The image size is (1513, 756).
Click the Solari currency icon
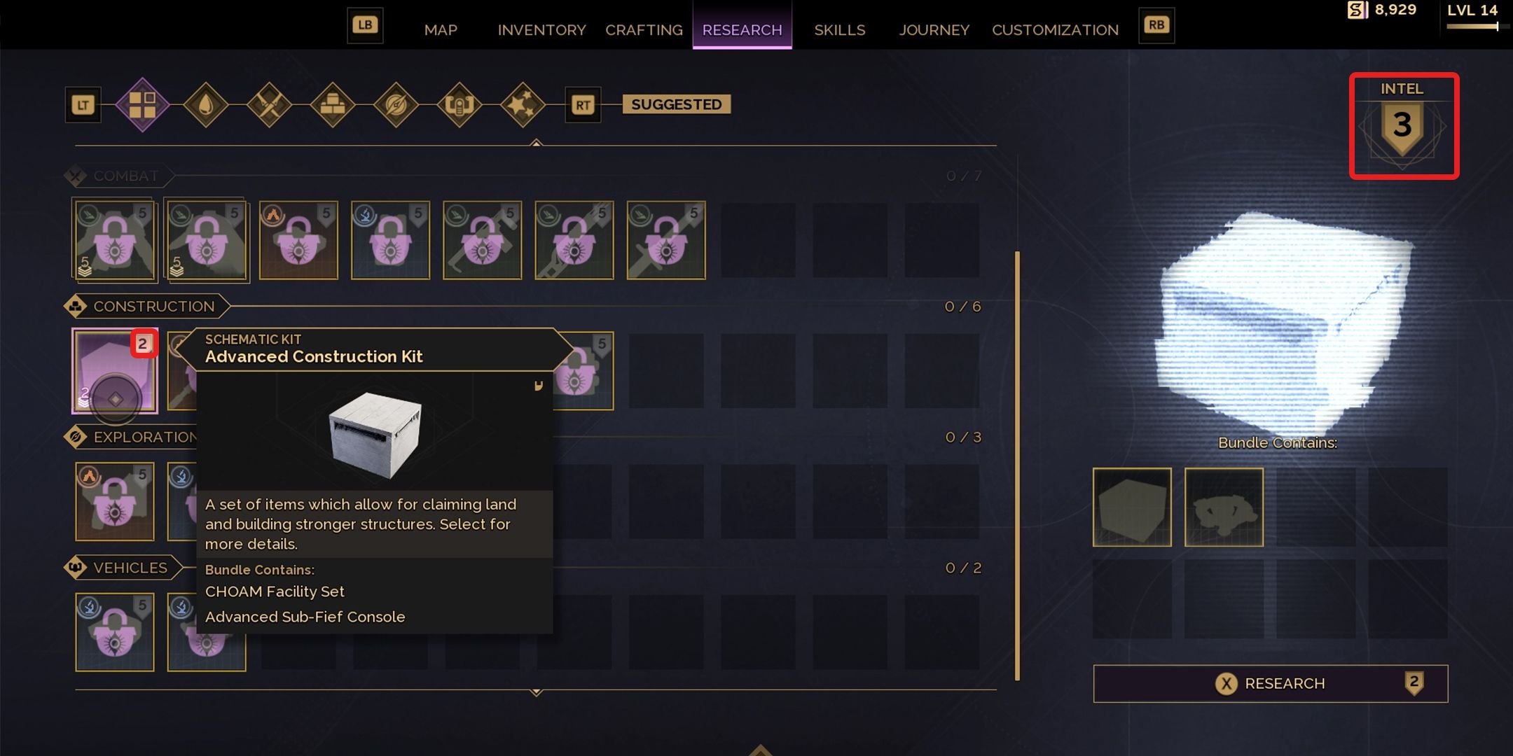[x=1357, y=10]
